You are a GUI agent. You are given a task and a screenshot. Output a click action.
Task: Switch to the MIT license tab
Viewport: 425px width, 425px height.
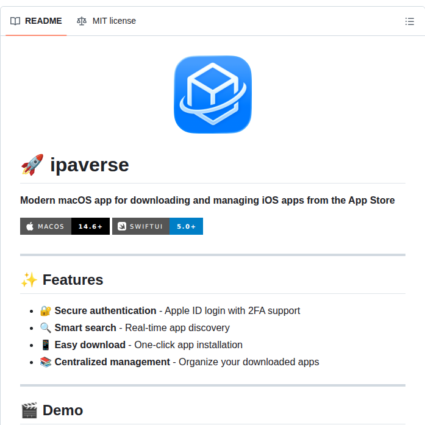click(106, 21)
